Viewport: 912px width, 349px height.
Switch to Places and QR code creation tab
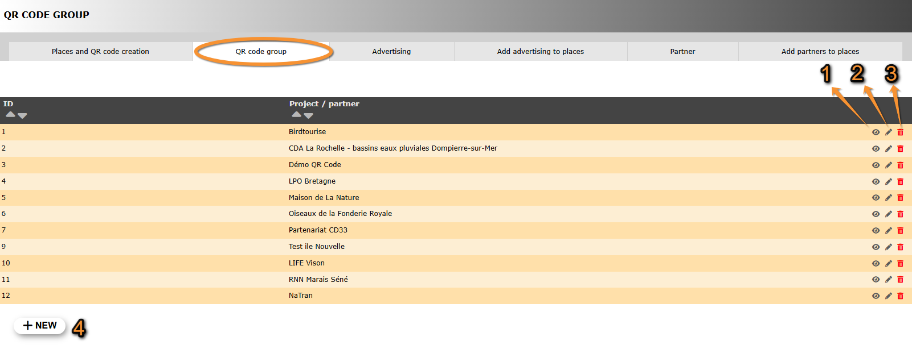tap(100, 51)
